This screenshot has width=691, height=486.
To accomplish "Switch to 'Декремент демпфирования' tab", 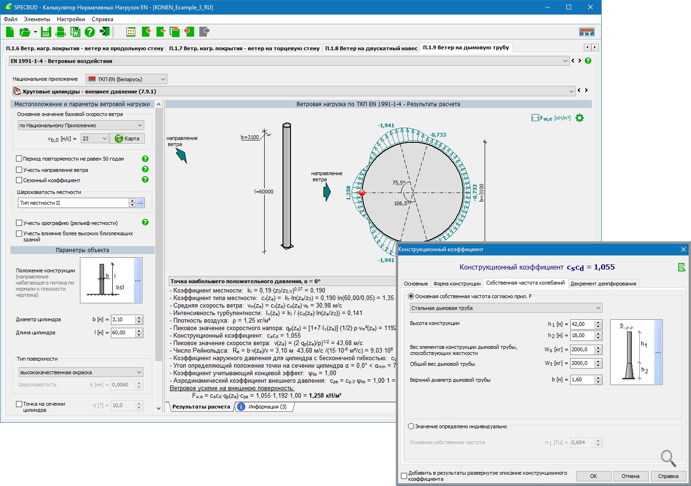I will 603,284.
